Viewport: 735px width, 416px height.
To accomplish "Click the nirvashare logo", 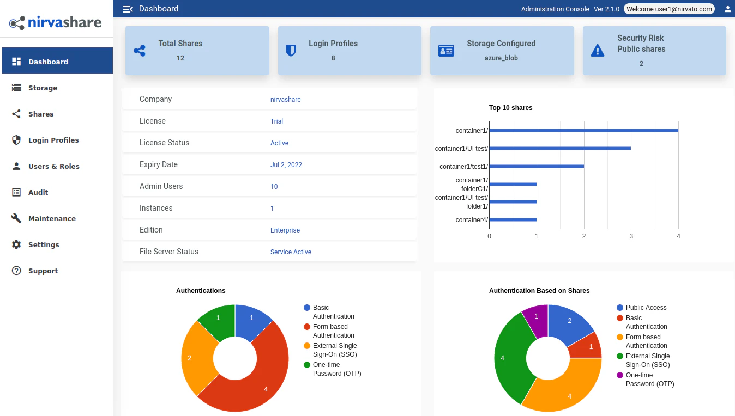I will click(55, 22).
